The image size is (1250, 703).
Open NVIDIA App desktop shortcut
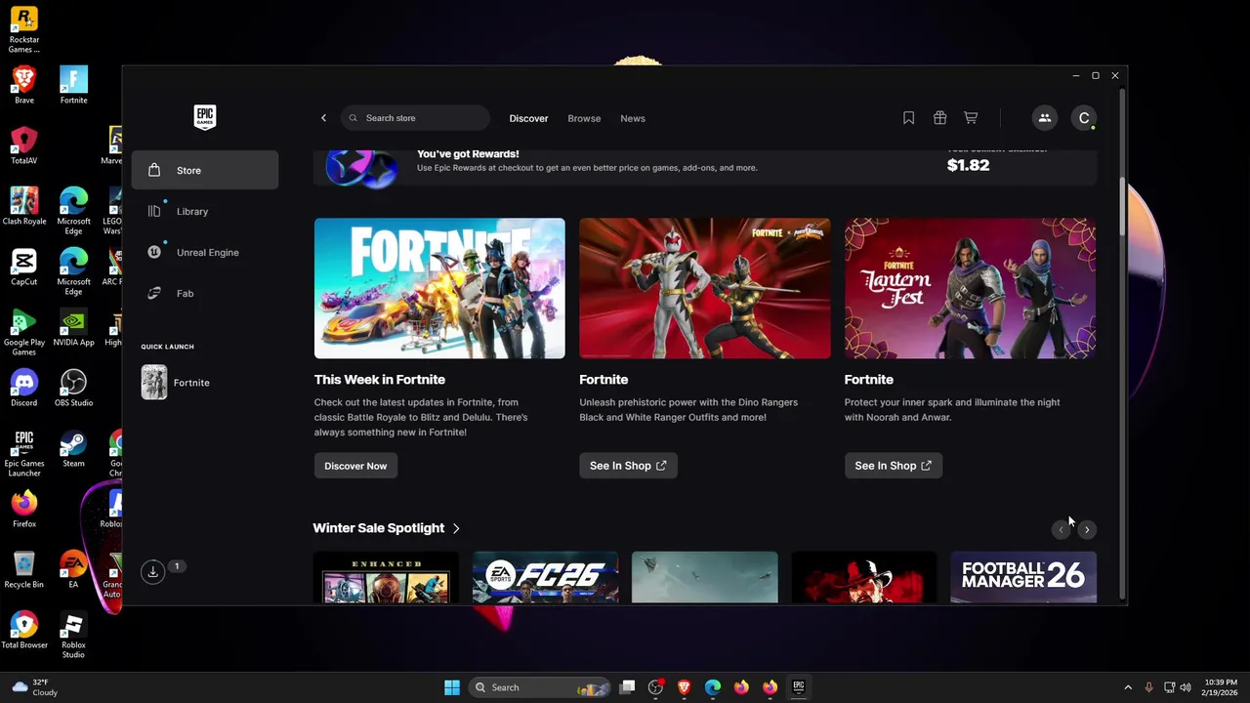click(73, 327)
